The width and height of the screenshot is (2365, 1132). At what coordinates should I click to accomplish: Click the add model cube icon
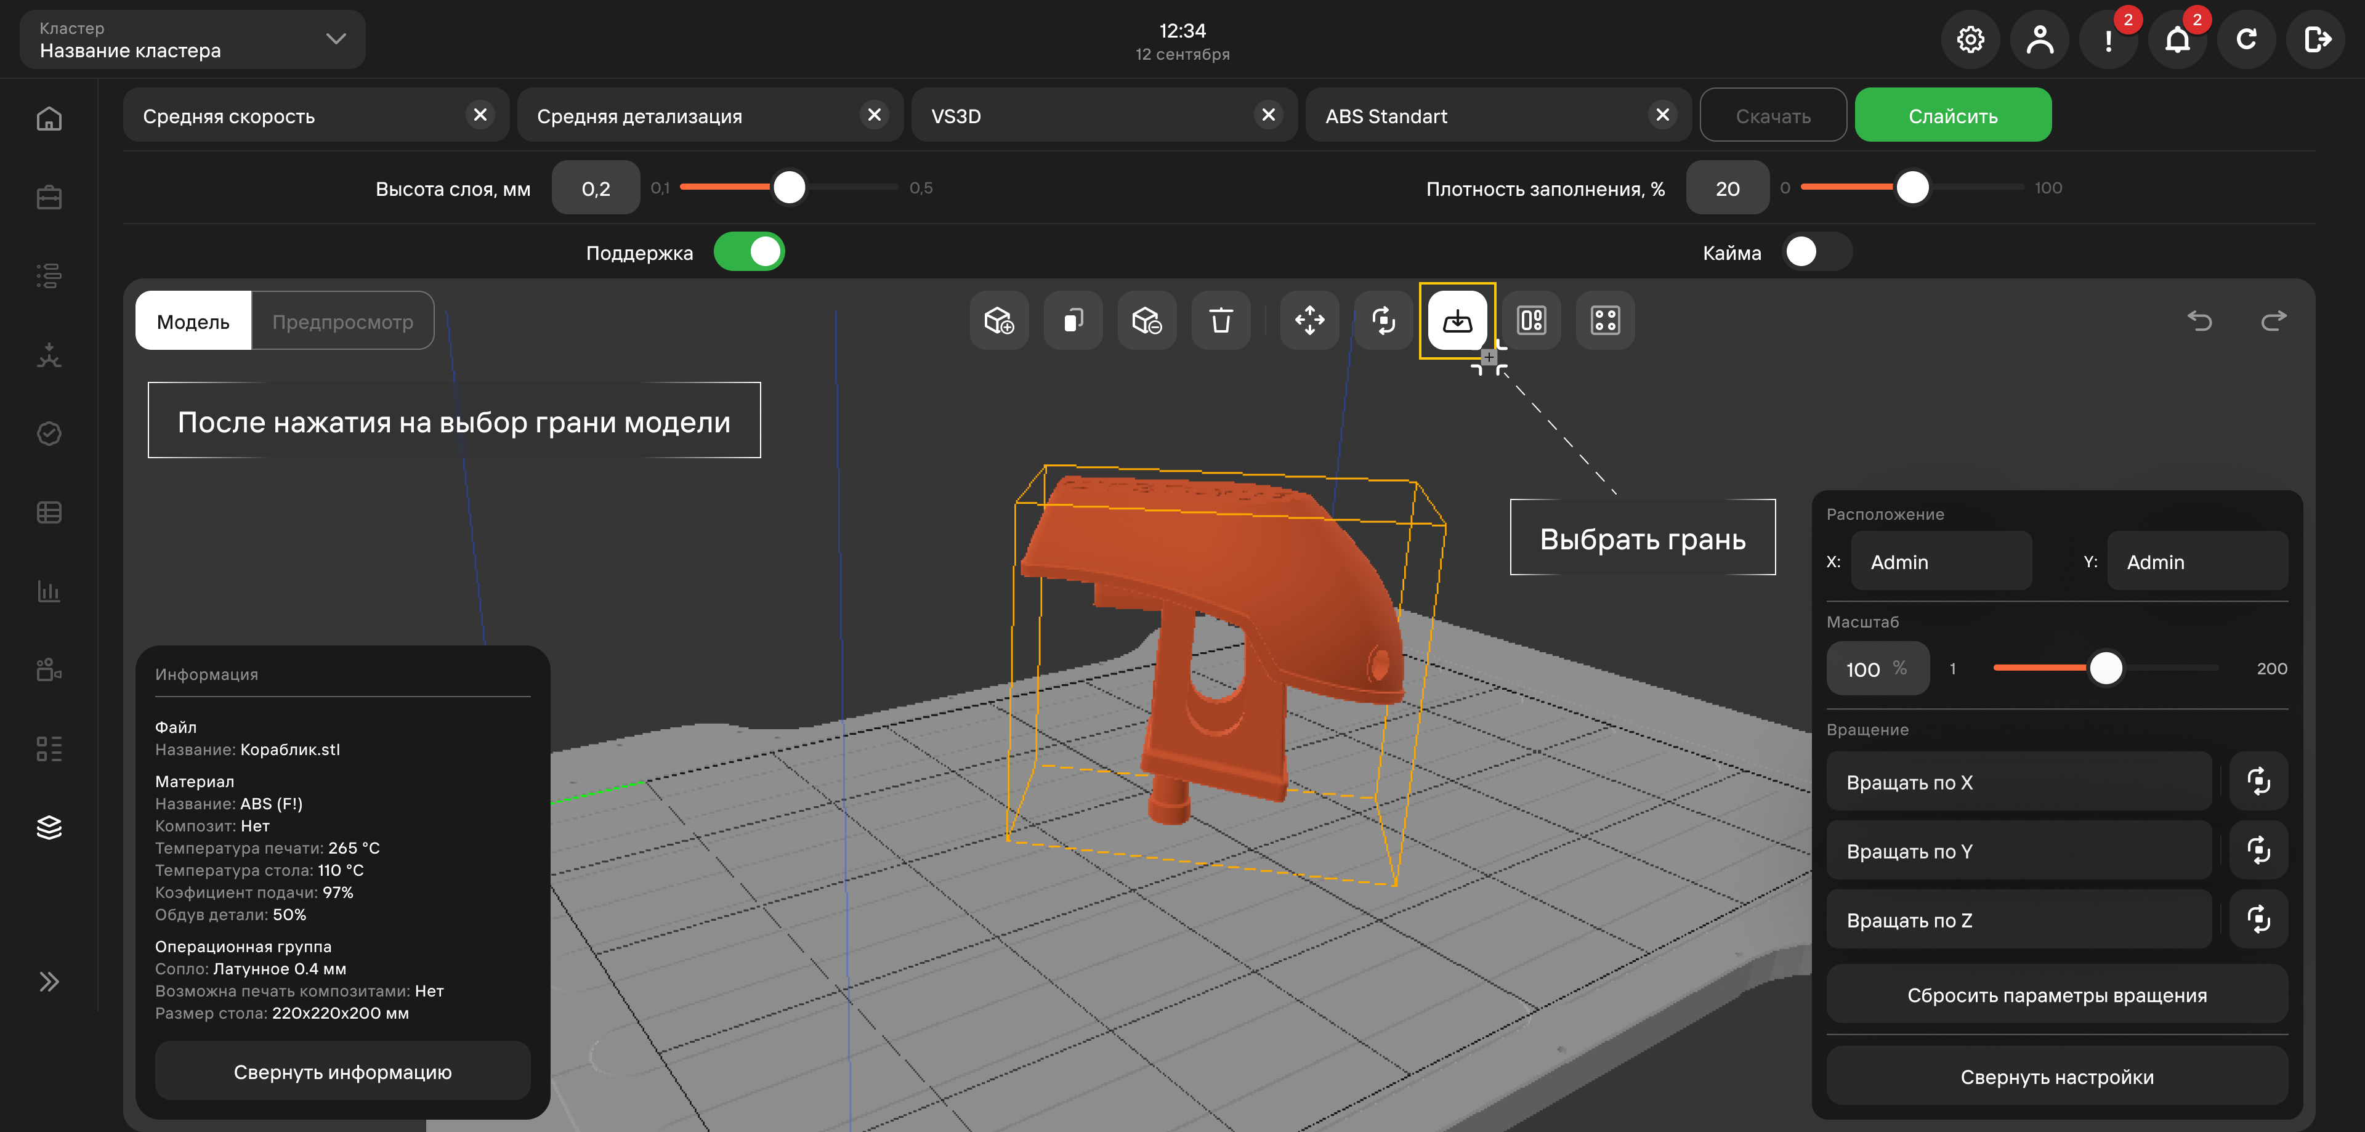coord(999,320)
